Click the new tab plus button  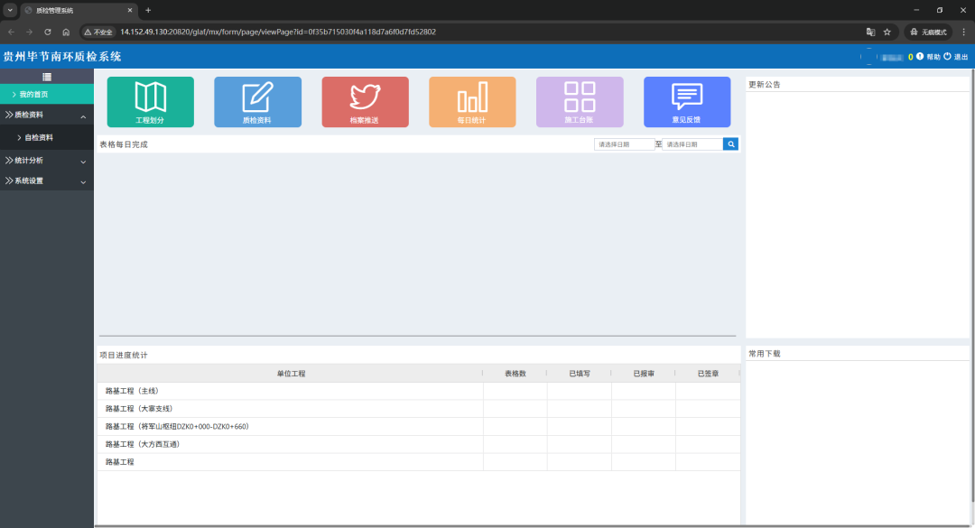tap(148, 10)
